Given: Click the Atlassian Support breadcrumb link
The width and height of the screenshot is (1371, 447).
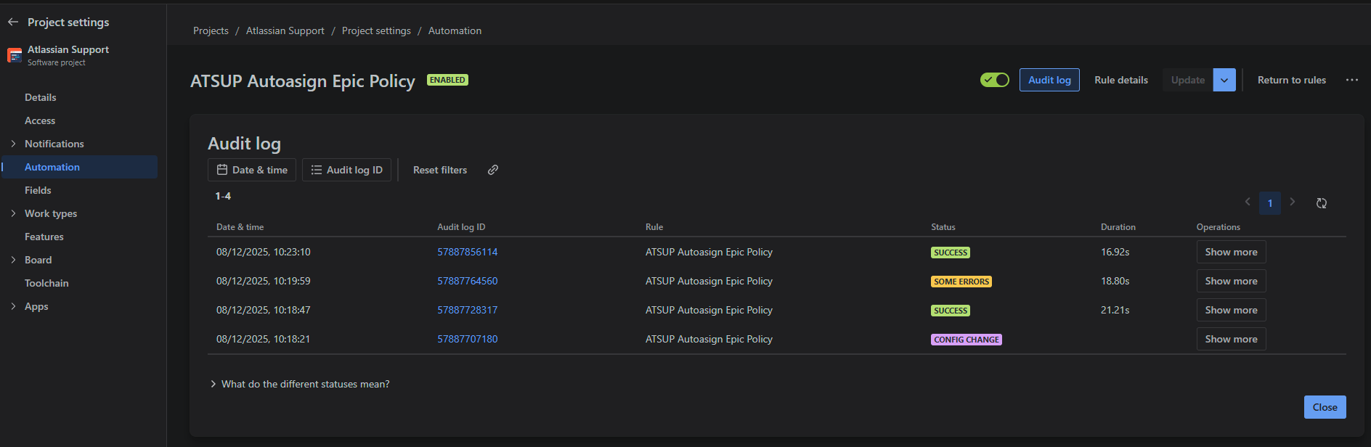Looking at the screenshot, I should [285, 30].
